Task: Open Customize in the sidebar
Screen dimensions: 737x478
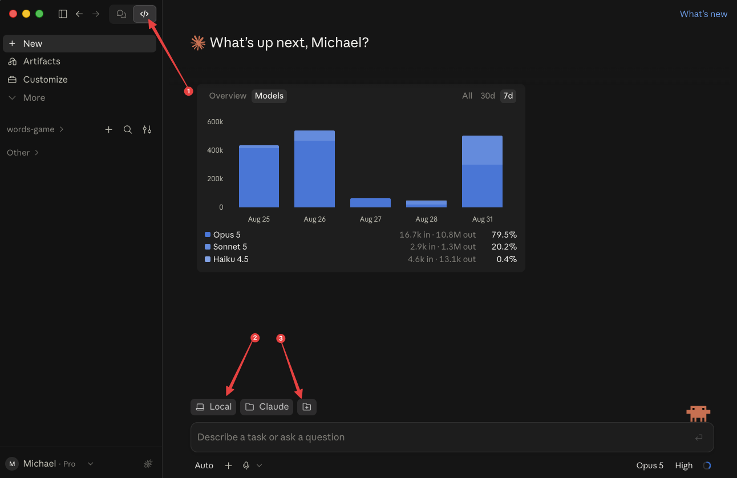Action: 79,80
